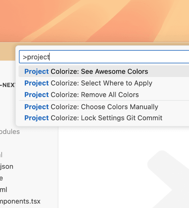Image resolution: width=189 pixels, height=208 pixels.
Task: Pick Project Colorize: Choose Colors Manually
Action: [104, 107]
